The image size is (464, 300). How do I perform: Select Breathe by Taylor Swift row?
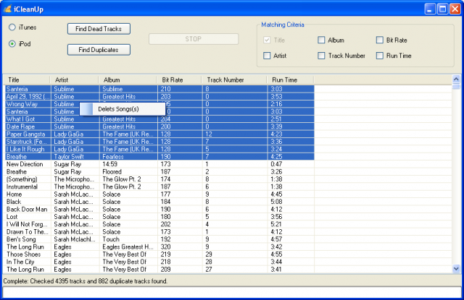(x=159, y=157)
